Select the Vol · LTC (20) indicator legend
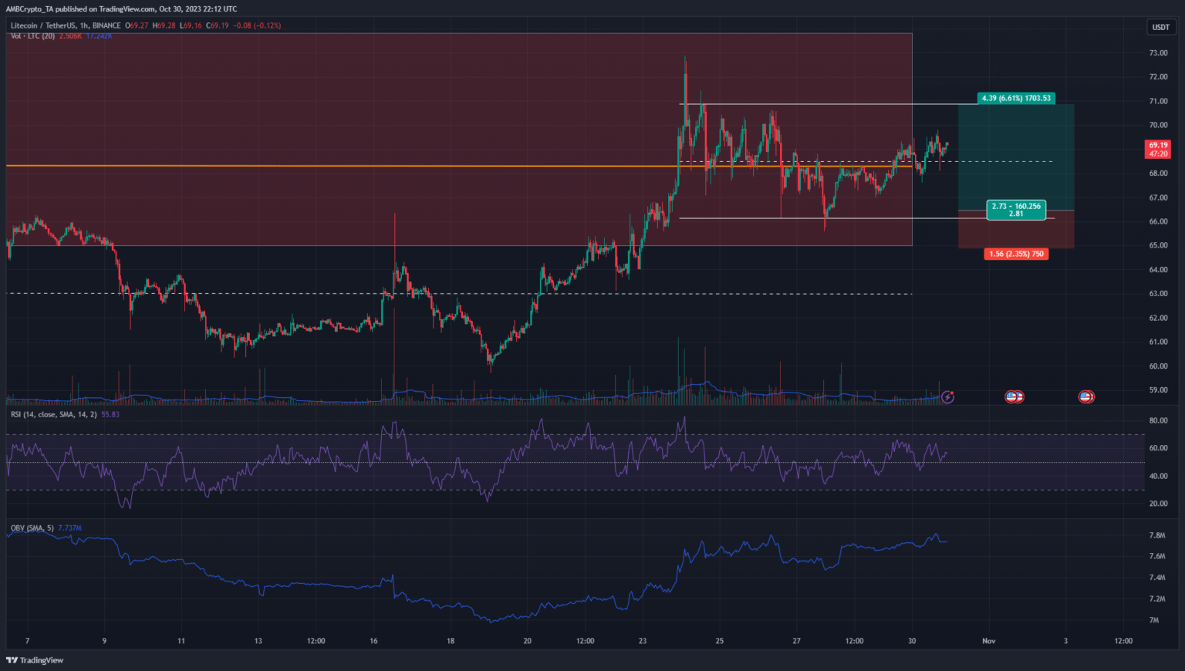This screenshot has height=671, width=1185. (32, 36)
